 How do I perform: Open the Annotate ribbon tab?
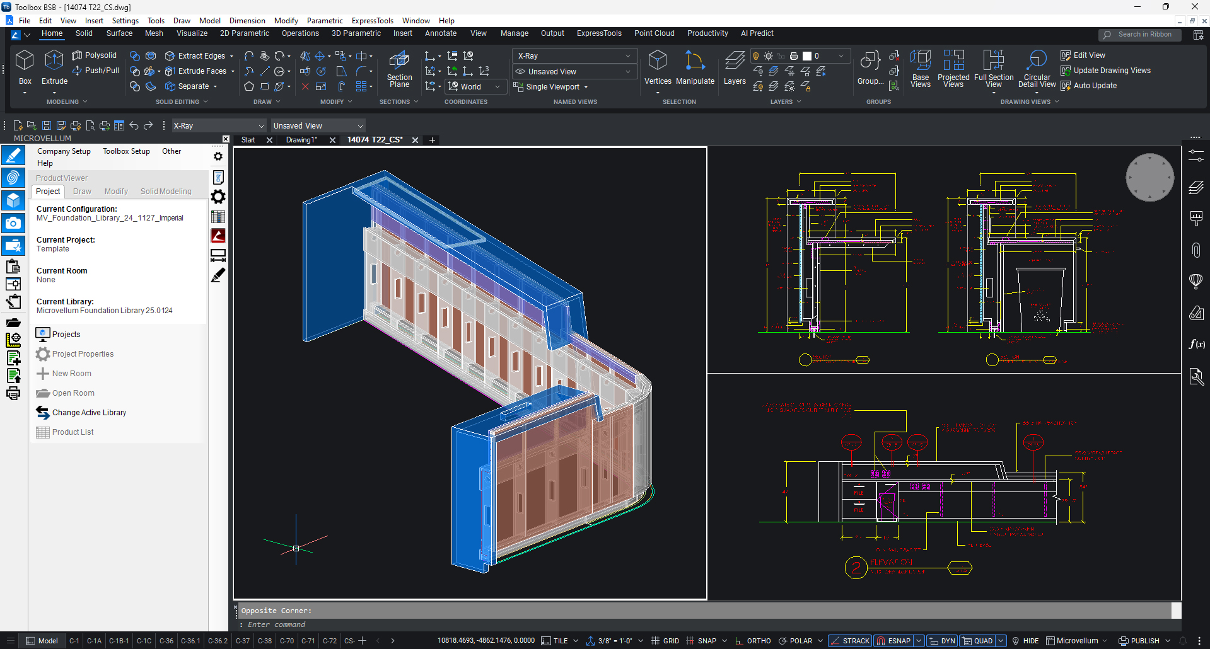440,33
